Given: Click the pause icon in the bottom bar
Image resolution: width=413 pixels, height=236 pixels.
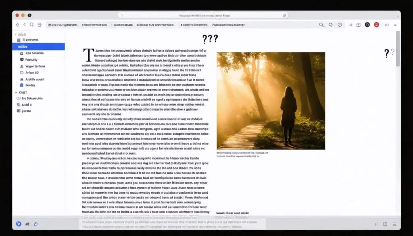Looking at the screenshot, I should coord(376,224).
